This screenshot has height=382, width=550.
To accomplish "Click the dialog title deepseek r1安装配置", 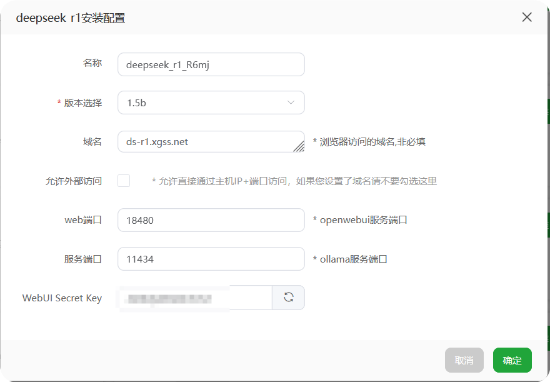I will 71,18.
